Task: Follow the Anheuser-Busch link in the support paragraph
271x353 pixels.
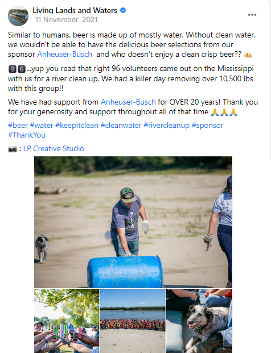Action: click(x=128, y=102)
